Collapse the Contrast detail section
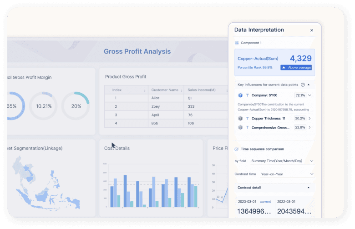This screenshot has width=355, height=229. pyautogui.click(x=309, y=187)
